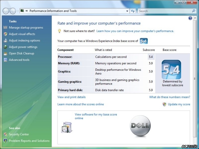The height and width of the screenshot is (149, 199).
Task: Click the software box icon near base score link
Action: tap(67, 127)
